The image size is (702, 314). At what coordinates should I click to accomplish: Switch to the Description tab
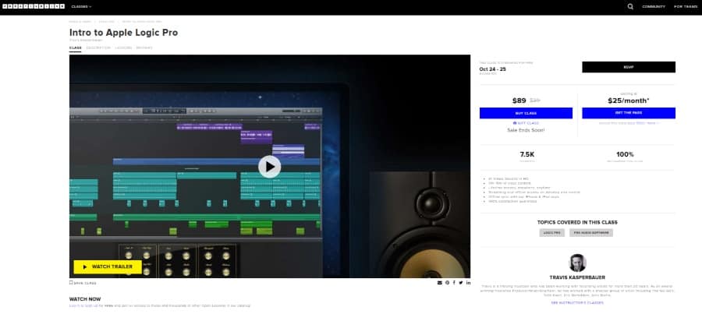coord(98,48)
